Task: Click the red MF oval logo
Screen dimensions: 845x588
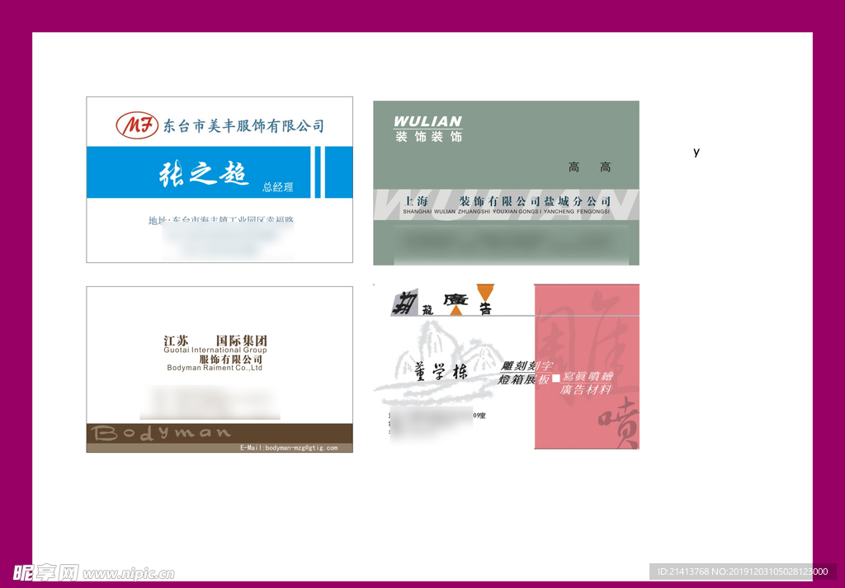Action: pos(136,125)
